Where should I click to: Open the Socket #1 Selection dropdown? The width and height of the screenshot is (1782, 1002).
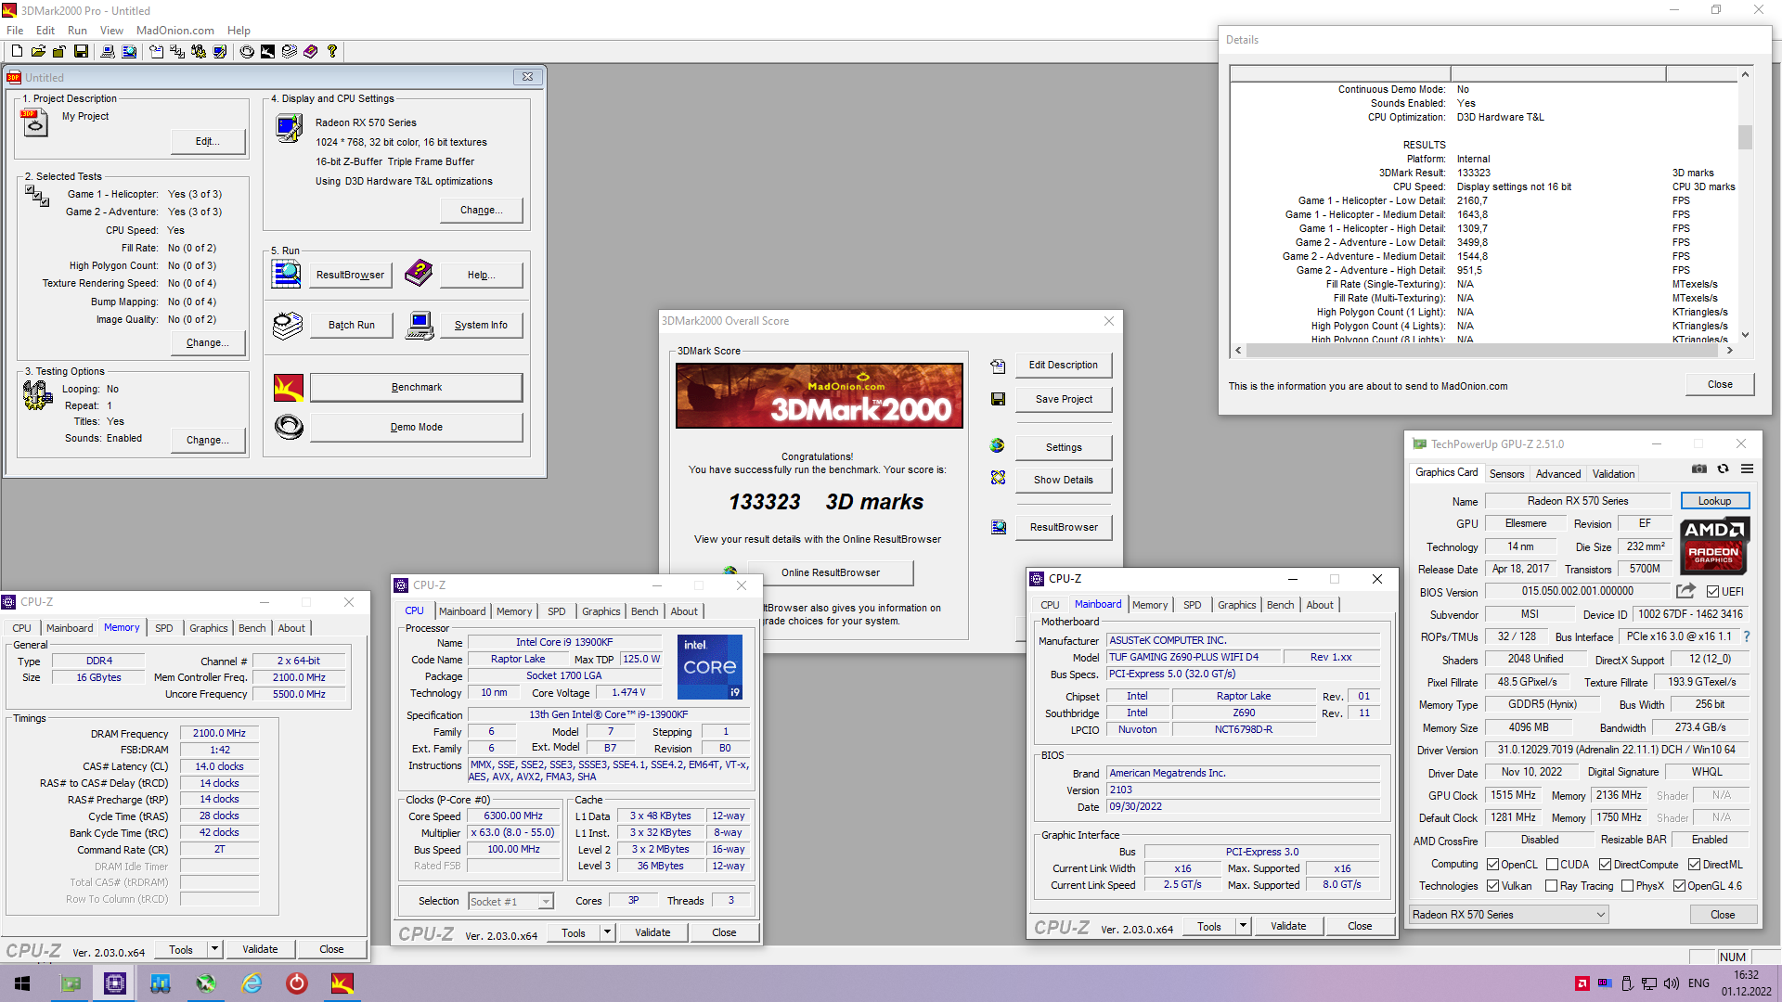[x=510, y=901]
